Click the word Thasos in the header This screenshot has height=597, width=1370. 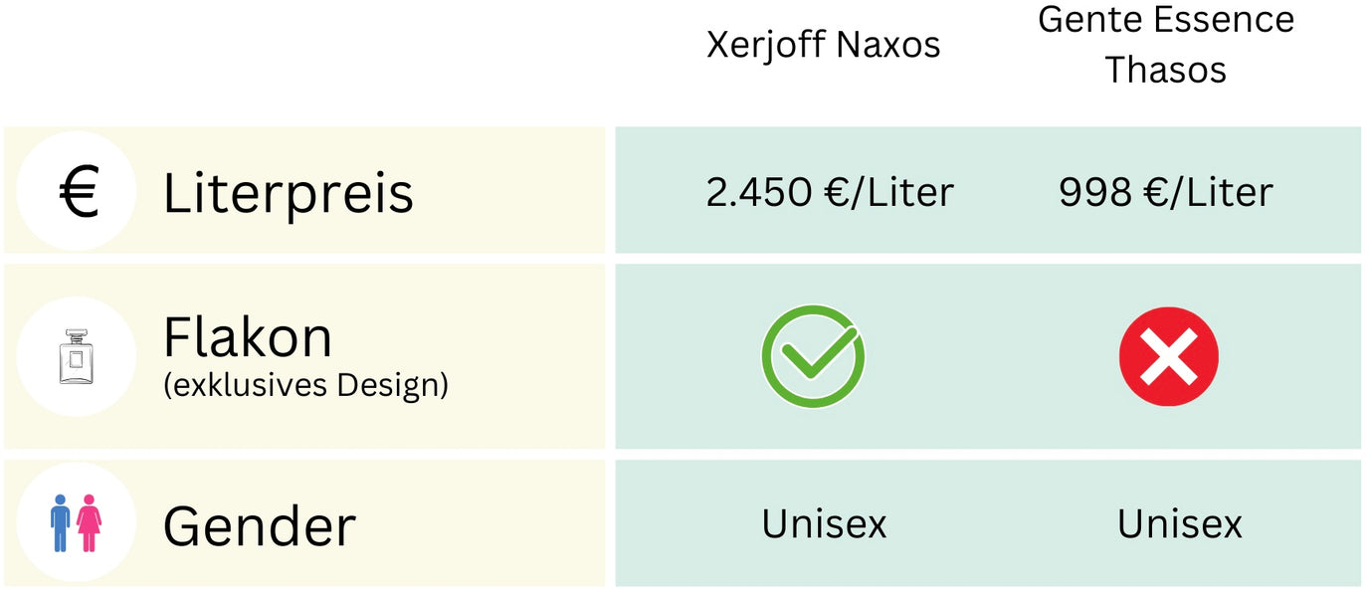[1166, 70]
